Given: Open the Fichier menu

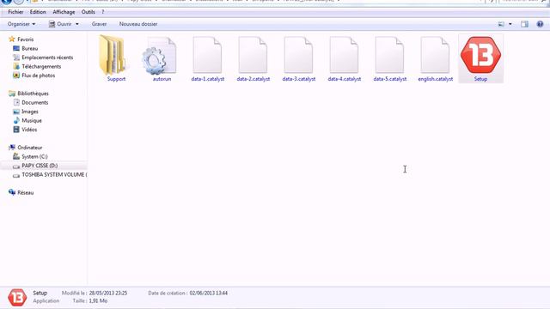Looking at the screenshot, I should 15,12.
